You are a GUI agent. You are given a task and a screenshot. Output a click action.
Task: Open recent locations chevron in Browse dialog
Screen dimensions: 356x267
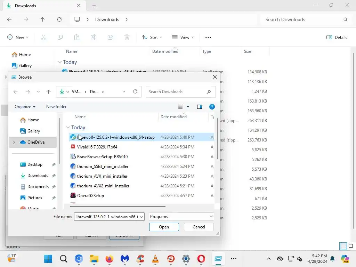click(38, 92)
